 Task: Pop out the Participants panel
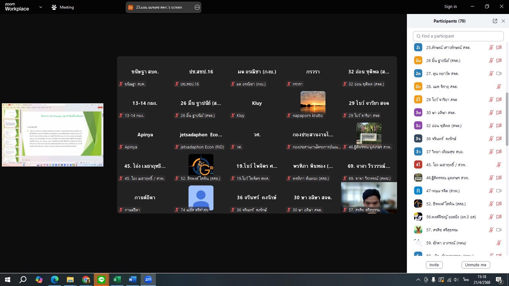[495, 21]
